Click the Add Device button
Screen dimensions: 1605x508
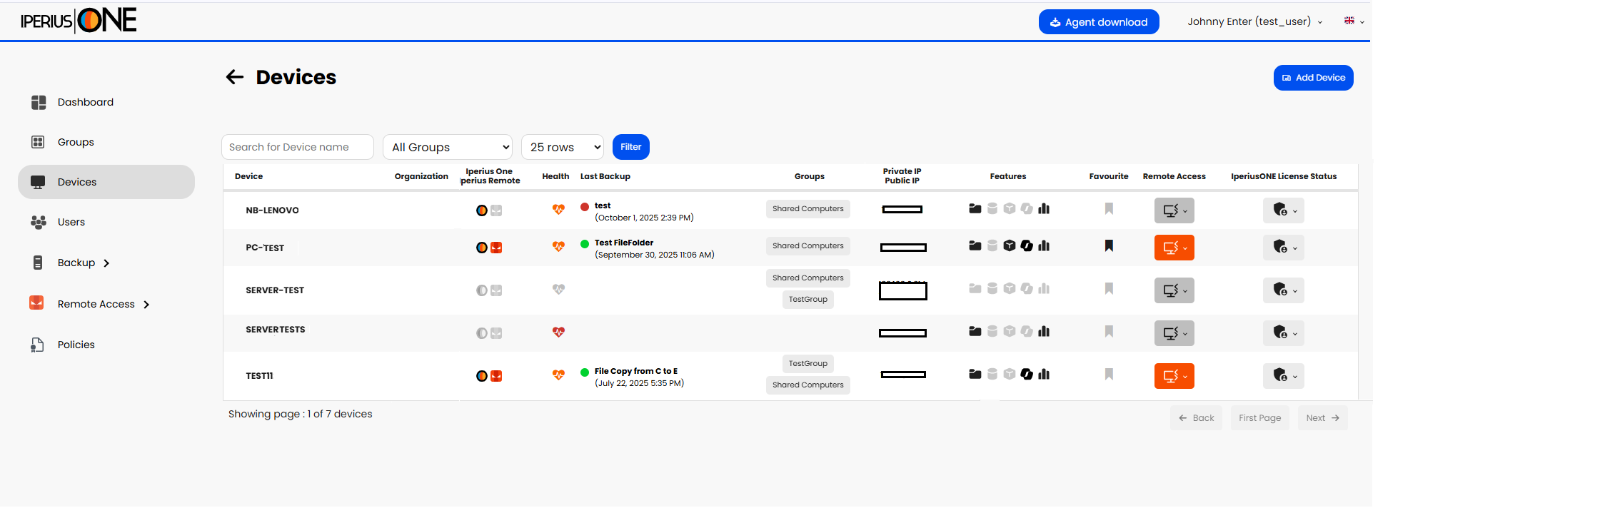pos(1313,78)
